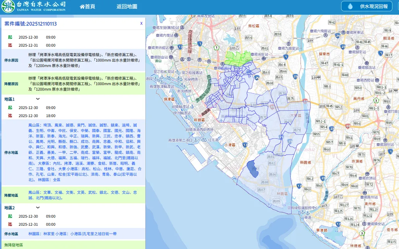Close the case details panel with x
399x249 pixels.
[141, 23]
